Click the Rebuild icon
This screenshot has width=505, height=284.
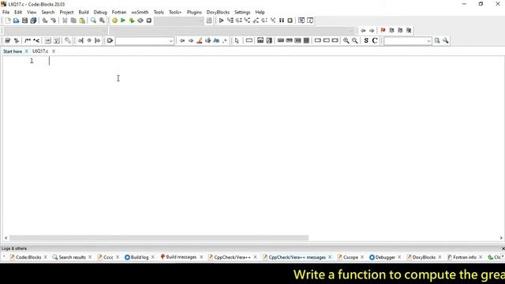140,21
